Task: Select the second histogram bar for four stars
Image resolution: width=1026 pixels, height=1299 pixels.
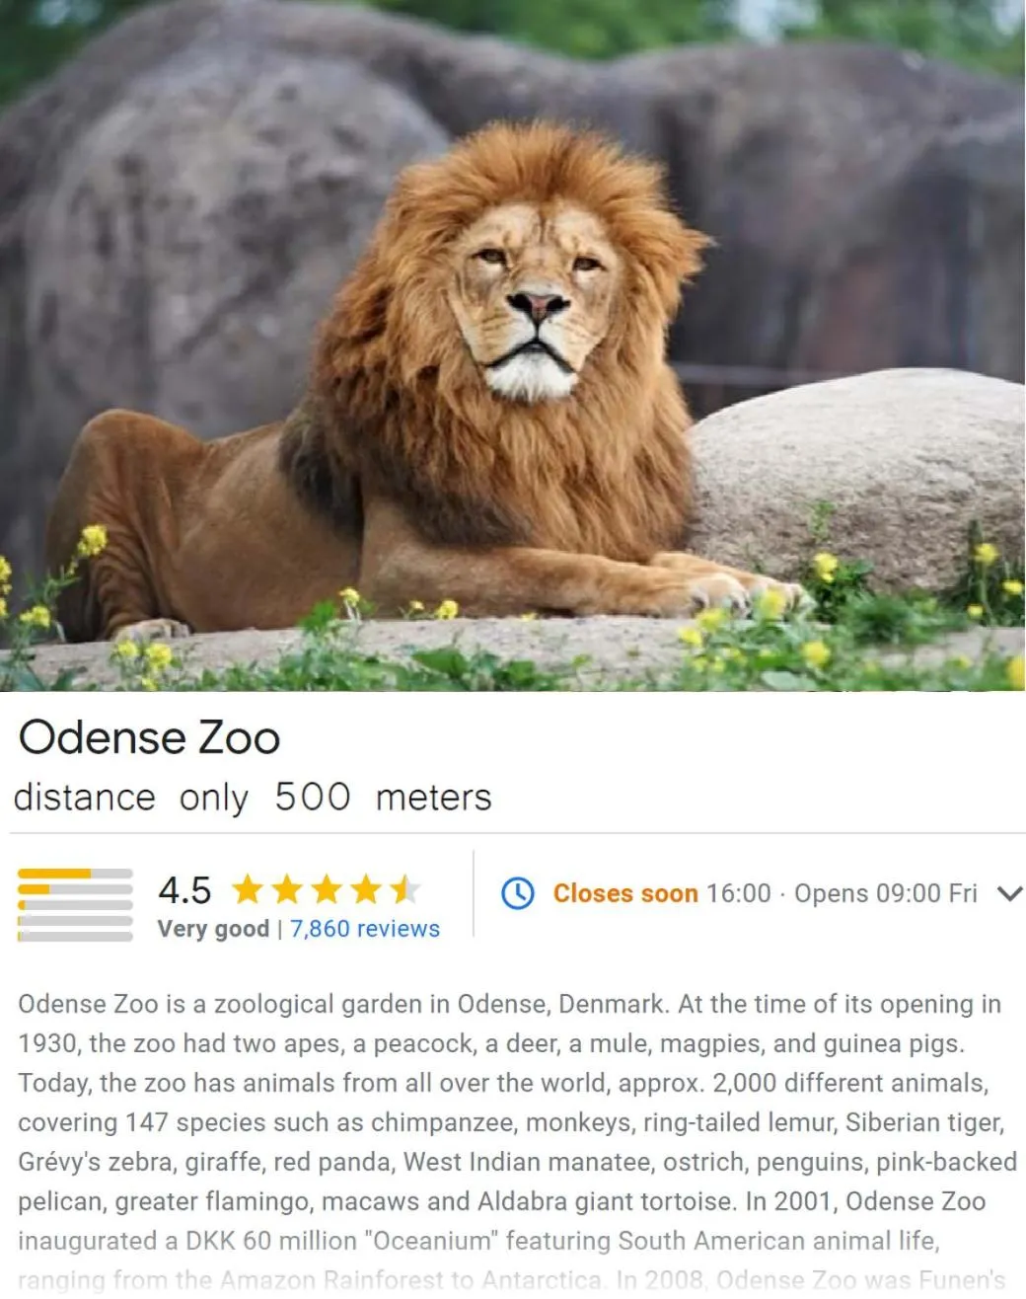Action: 75,889
